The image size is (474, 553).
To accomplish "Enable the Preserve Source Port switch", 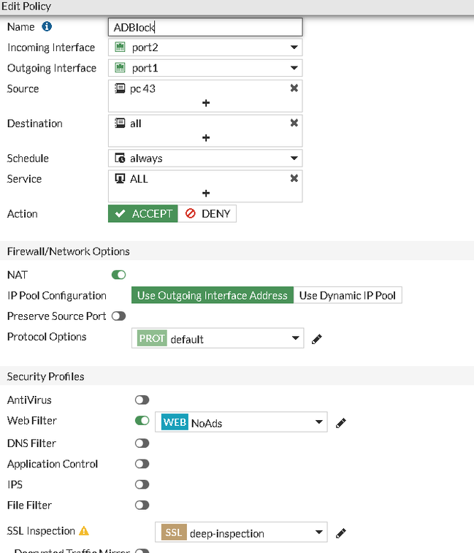I will tap(118, 316).
